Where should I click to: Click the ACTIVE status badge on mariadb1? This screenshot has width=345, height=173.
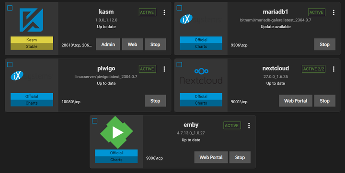tap(317, 12)
